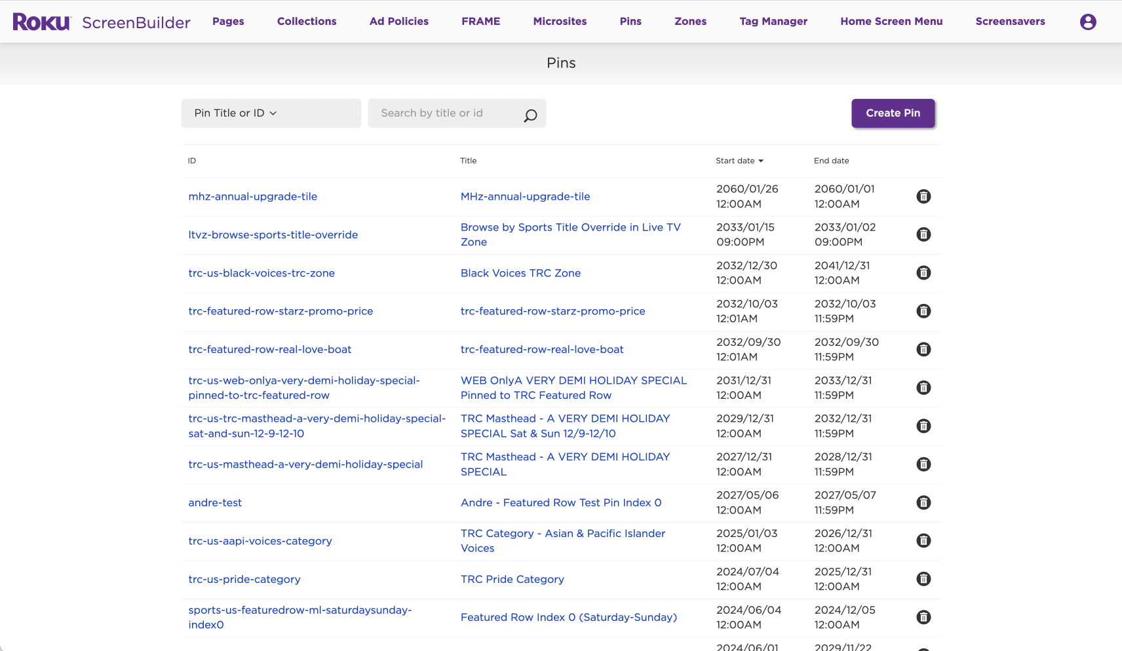Delete the sat-and-sun-12-9-12-10 masthead pin
The image size is (1122, 651).
coord(923,426)
